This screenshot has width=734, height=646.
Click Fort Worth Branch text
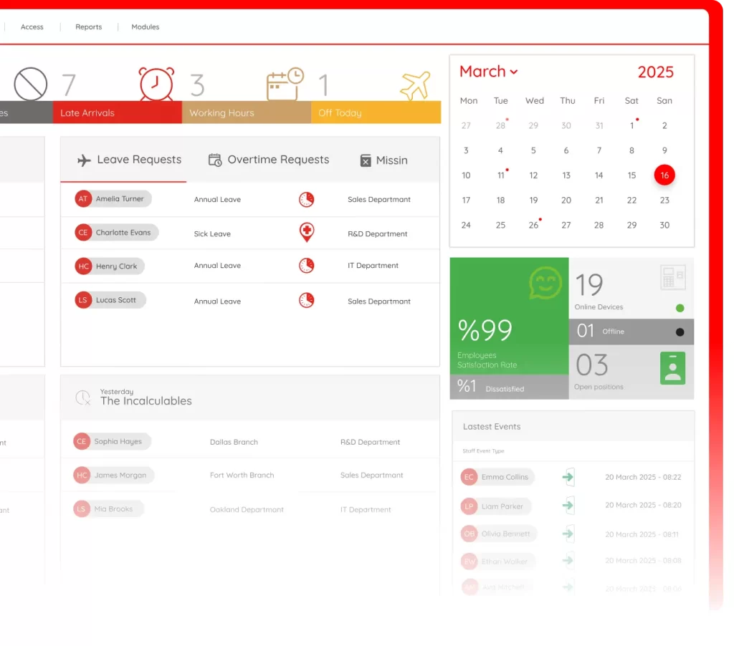[242, 476]
